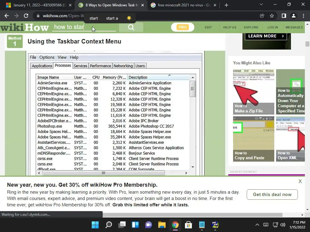
Task: Bookmark this page with the star icon
Action: [x=272, y=16]
